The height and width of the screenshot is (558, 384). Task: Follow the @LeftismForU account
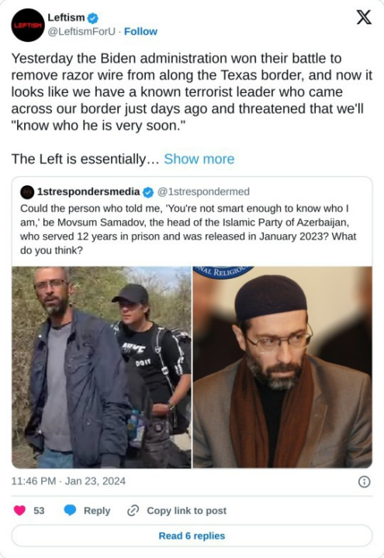[140, 32]
